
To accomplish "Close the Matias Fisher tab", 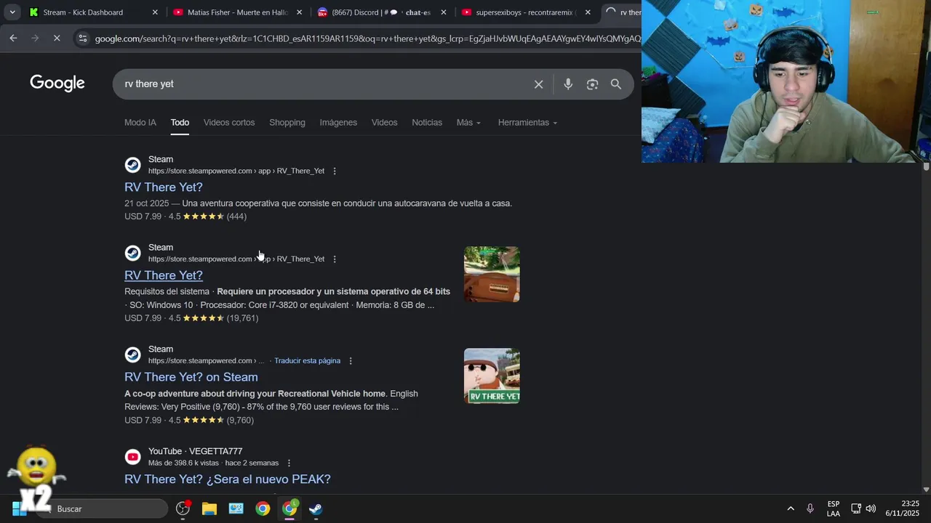I will click(x=299, y=12).
